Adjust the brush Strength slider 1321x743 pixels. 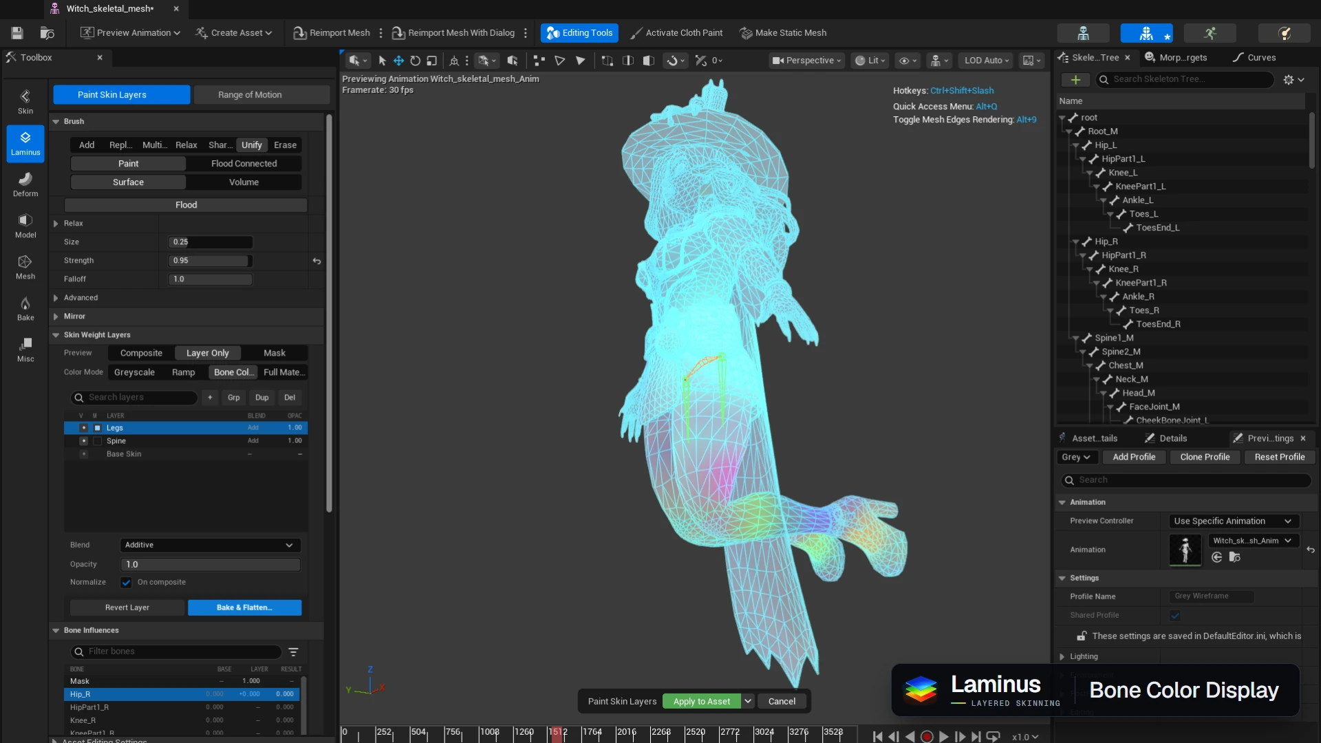pos(211,261)
